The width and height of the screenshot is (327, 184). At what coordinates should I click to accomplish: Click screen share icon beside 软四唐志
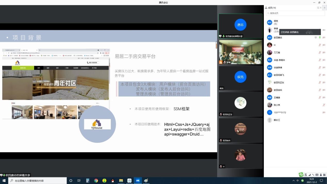point(316,38)
